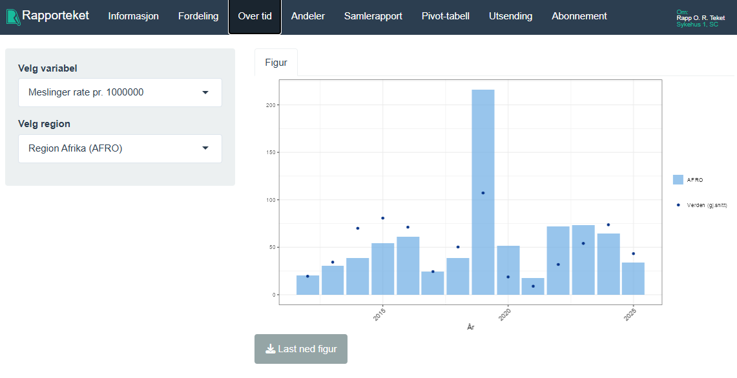Viewport: 737px width, 378px height.
Task: Select the Meslinger rate pr. 1000000 field
Action: (110, 92)
